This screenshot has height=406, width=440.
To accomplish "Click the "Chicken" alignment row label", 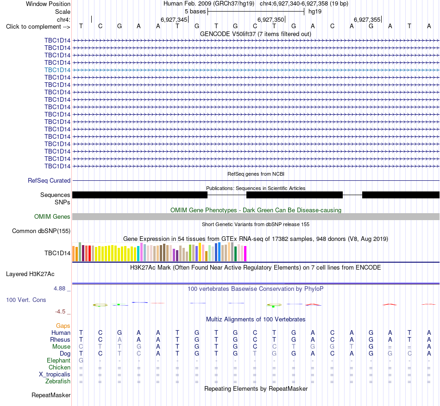I will (x=59, y=367).
